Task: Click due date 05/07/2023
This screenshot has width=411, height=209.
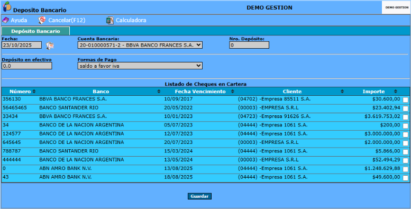Action: [178, 125]
